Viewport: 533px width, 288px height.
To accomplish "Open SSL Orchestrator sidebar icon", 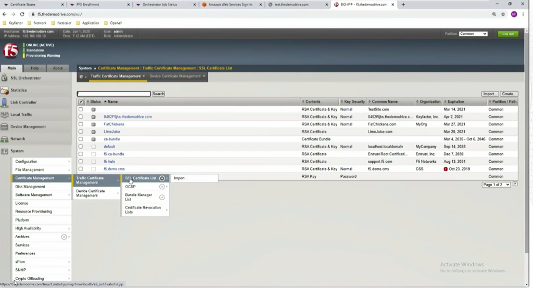I will (x=4, y=78).
